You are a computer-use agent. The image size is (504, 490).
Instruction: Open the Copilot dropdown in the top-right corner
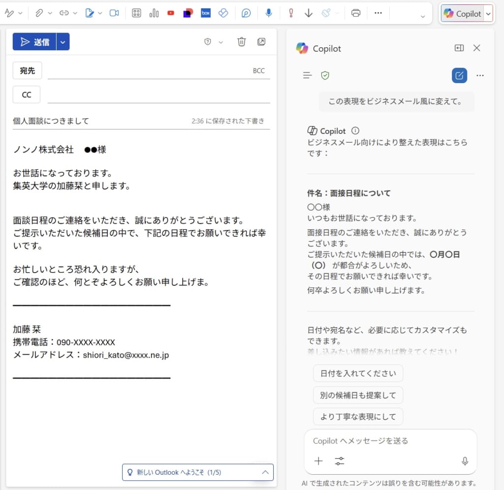488,13
